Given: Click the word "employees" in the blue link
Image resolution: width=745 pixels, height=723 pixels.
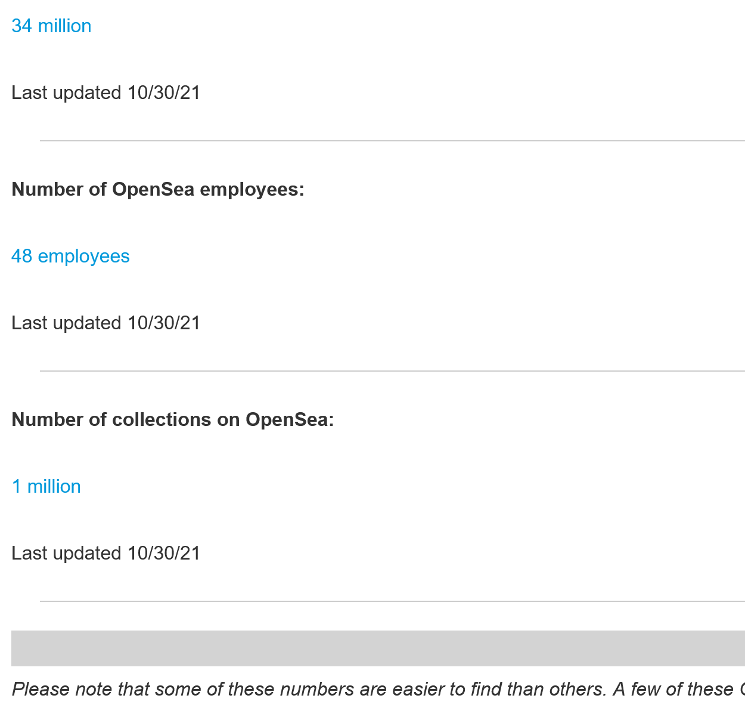Looking at the screenshot, I should (84, 256).
